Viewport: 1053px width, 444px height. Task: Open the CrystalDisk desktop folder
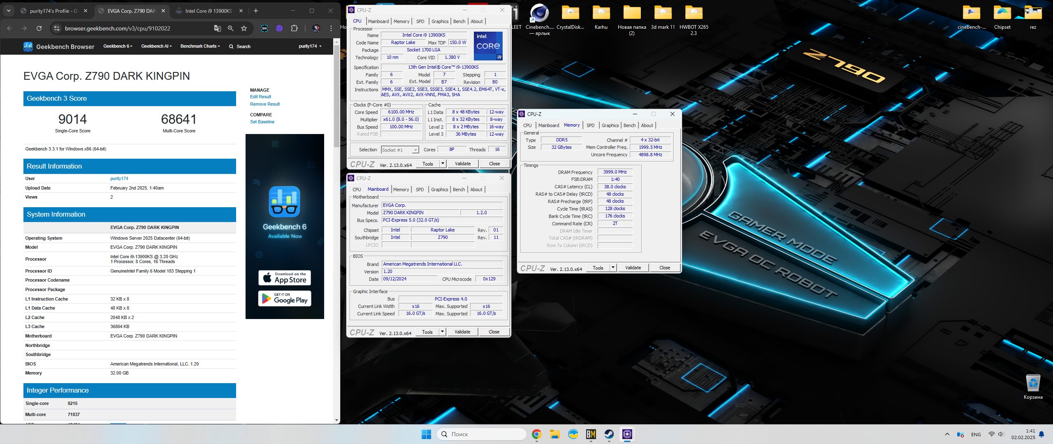(571, 16)
